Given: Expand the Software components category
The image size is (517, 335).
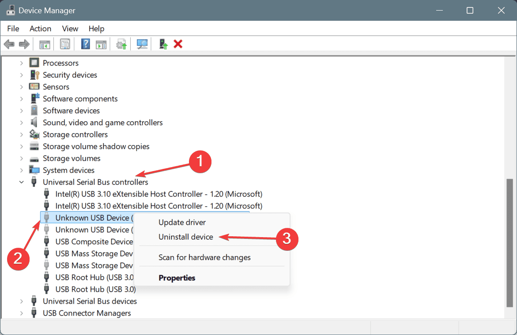Looking at the screenshot, I should pos(22,99).
